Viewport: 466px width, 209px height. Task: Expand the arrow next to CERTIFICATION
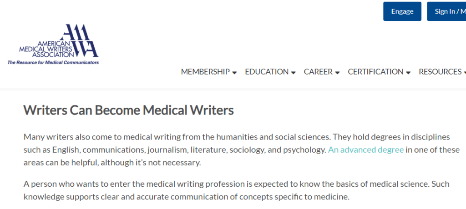(408, 73)
